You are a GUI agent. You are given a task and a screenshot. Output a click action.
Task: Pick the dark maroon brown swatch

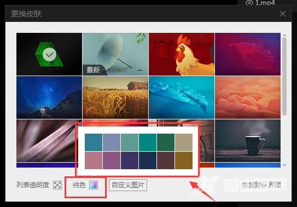166,160
